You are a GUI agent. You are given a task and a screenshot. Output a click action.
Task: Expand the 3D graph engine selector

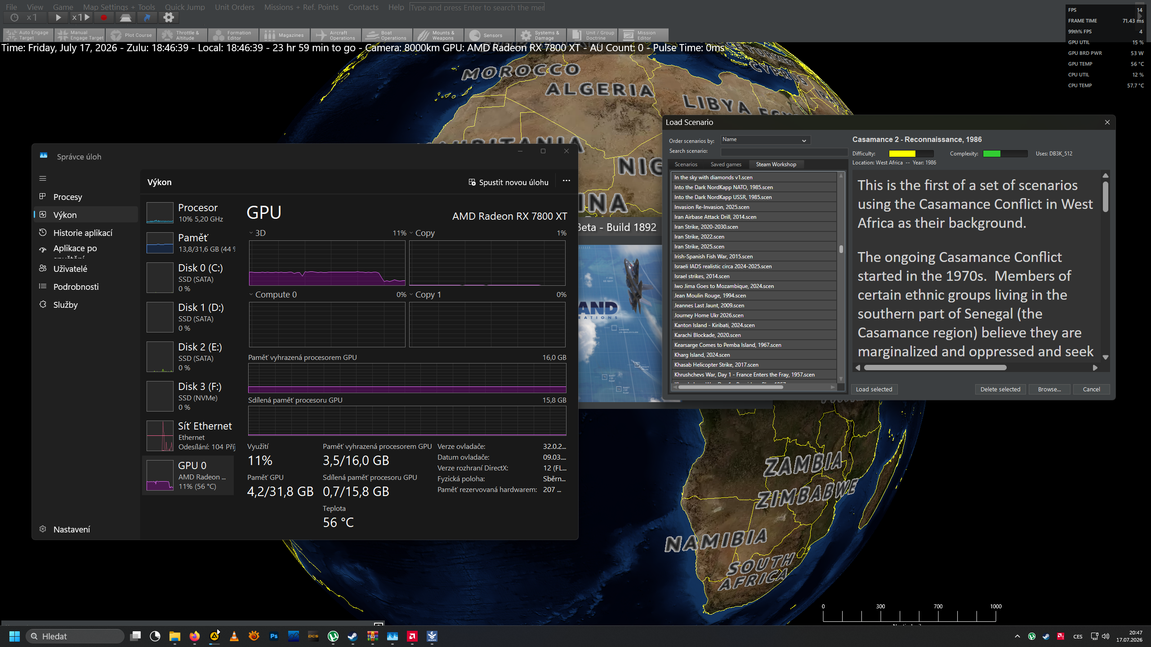(258, 233)
